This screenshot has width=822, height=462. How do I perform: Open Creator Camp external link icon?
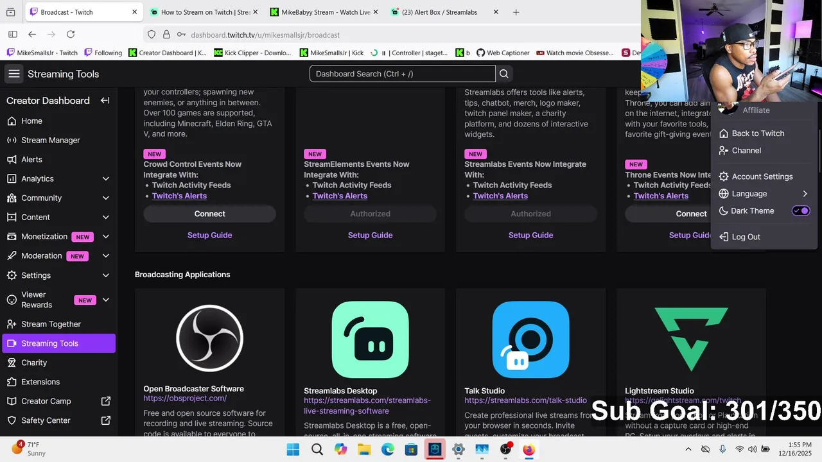coord(106,401)
